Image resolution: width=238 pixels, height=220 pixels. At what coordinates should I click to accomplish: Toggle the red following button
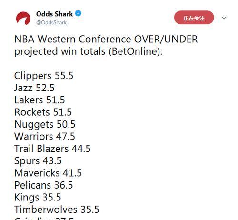click(194, 18)
